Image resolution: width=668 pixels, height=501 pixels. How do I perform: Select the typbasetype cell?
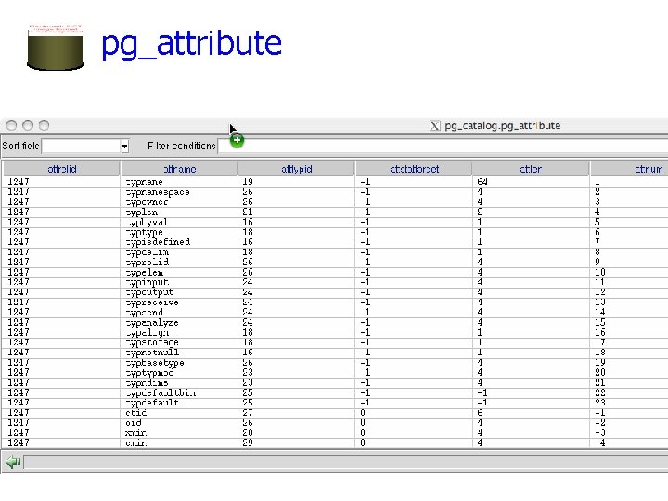pos(179,363)
